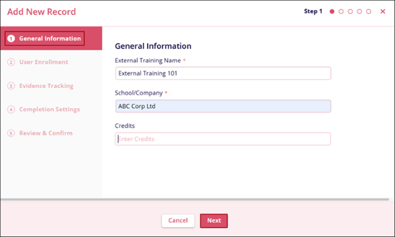Switch to Review & Confirm step
This screenshot has height=237, width=395.
(46, 133)
